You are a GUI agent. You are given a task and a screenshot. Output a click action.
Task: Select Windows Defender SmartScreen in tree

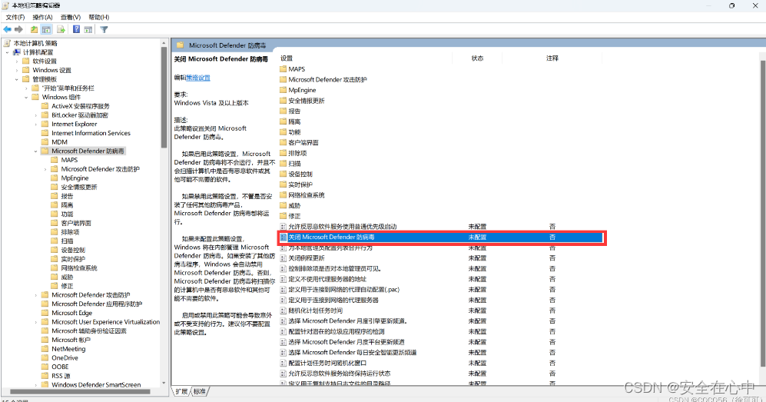click(96, 385)
